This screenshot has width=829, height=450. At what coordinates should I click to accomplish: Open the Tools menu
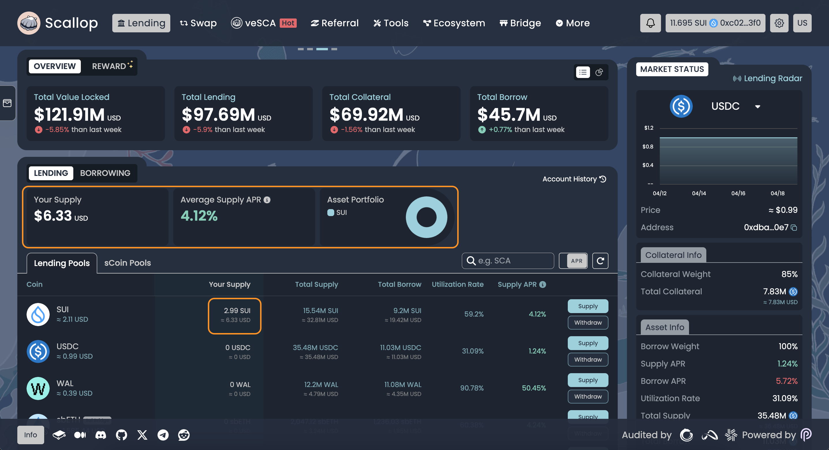(x=391, y=23)
